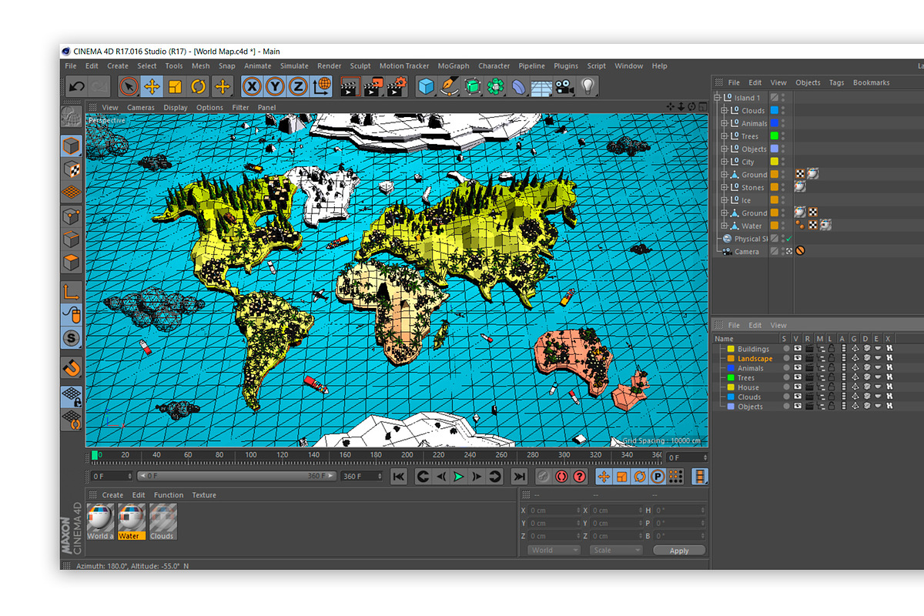The width and height of the screenshot is (924, 616).
Task: Activate the Rotate tool in top toolbar
Action: pos(199,86)
